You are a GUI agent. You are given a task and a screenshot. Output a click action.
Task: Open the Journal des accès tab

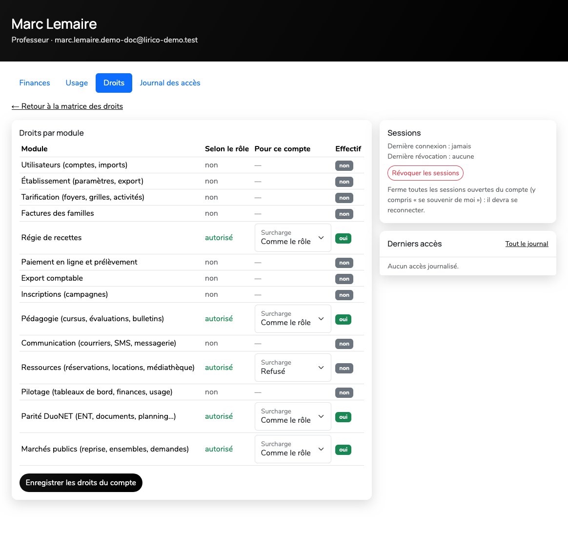coord(170,83)
